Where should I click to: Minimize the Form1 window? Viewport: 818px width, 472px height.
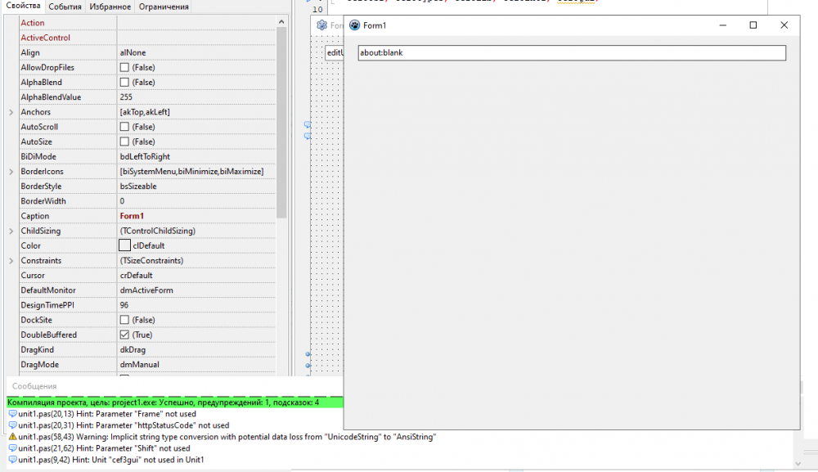coord(722,25)
